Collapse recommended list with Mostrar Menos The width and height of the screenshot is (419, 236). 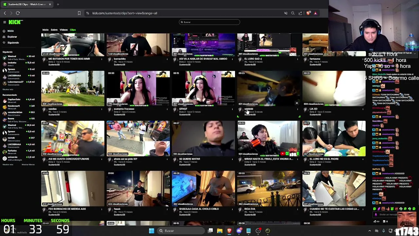point(28,165)
